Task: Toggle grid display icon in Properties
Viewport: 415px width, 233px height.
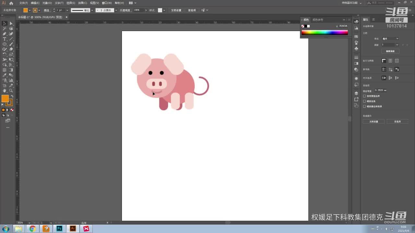Action: tap(390, 61)
